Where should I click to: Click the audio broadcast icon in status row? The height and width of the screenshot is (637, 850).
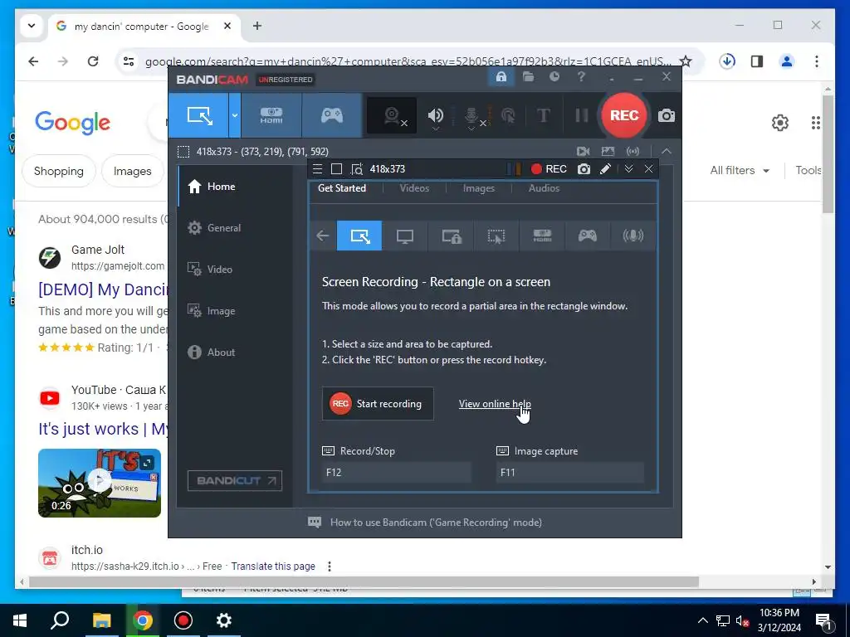633,152
